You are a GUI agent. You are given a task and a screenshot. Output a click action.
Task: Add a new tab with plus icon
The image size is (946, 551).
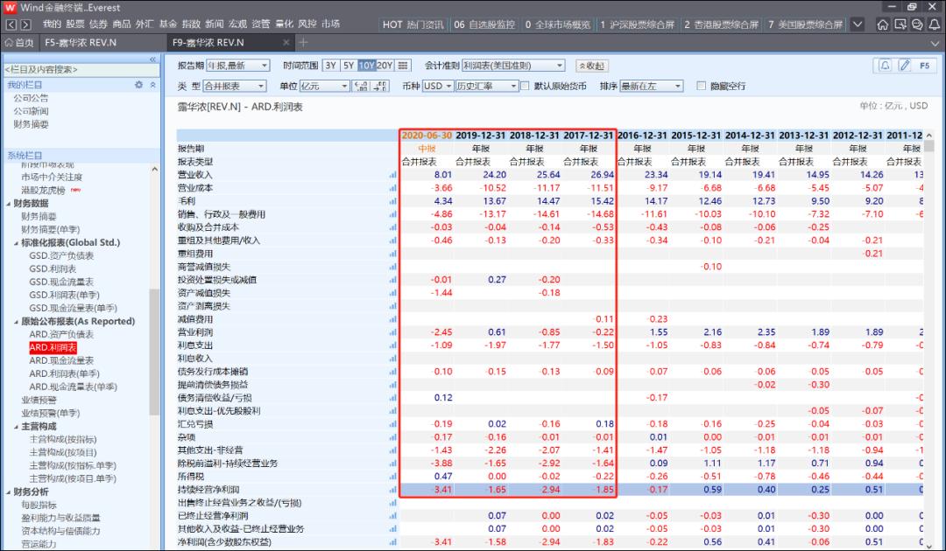click(x=303, y=42)
